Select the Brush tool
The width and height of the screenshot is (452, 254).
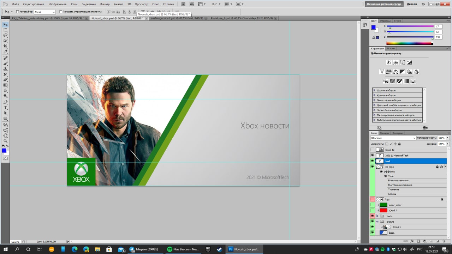click(x=6, y=64)
